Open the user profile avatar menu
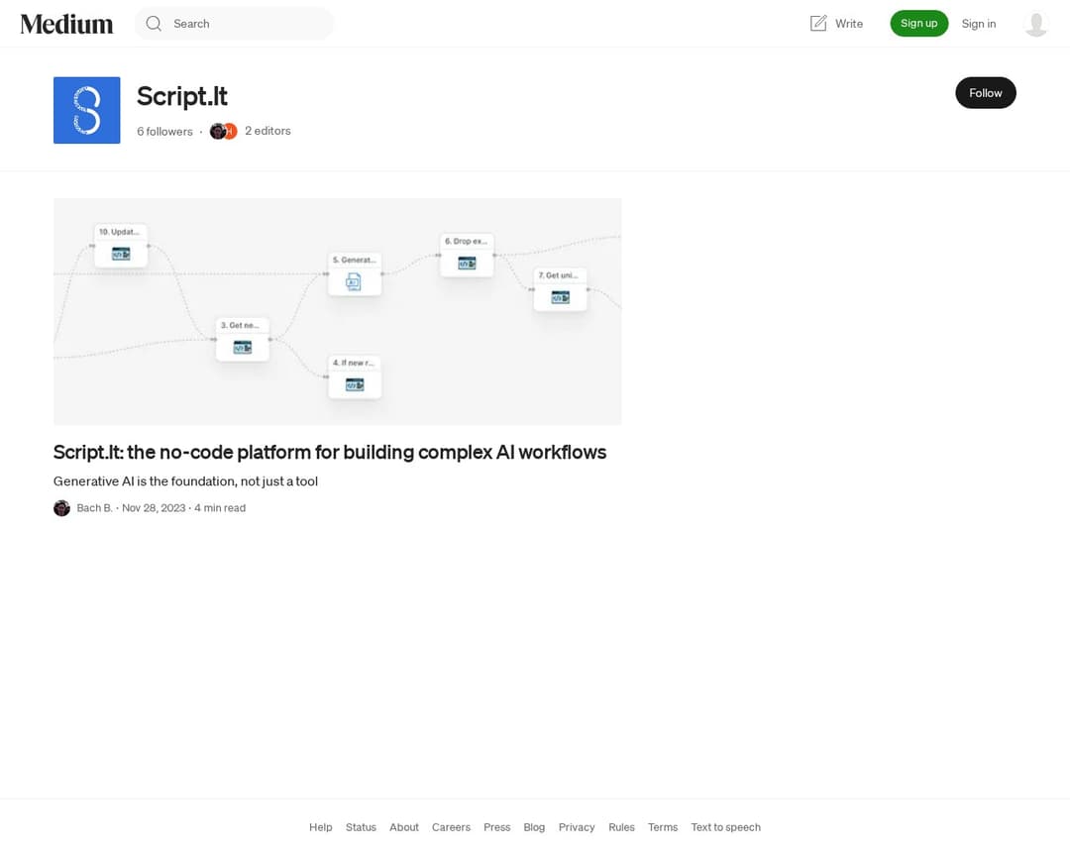Image resolution: width=1070 pixels, height=856 pixels. click(1035, 24)
